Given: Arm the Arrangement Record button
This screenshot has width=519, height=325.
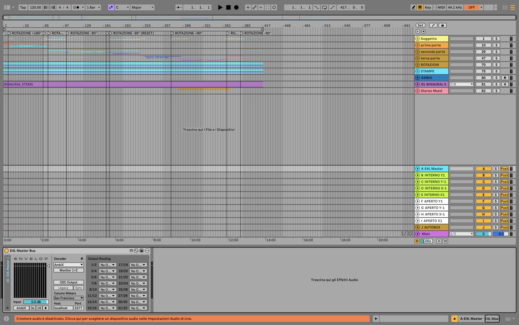Looking at the screenshot, I should 236,7.
